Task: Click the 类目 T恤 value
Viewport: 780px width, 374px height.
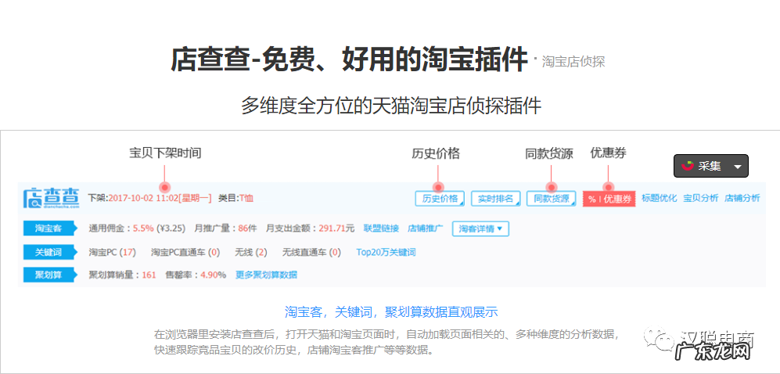Action: click(246, 198)
